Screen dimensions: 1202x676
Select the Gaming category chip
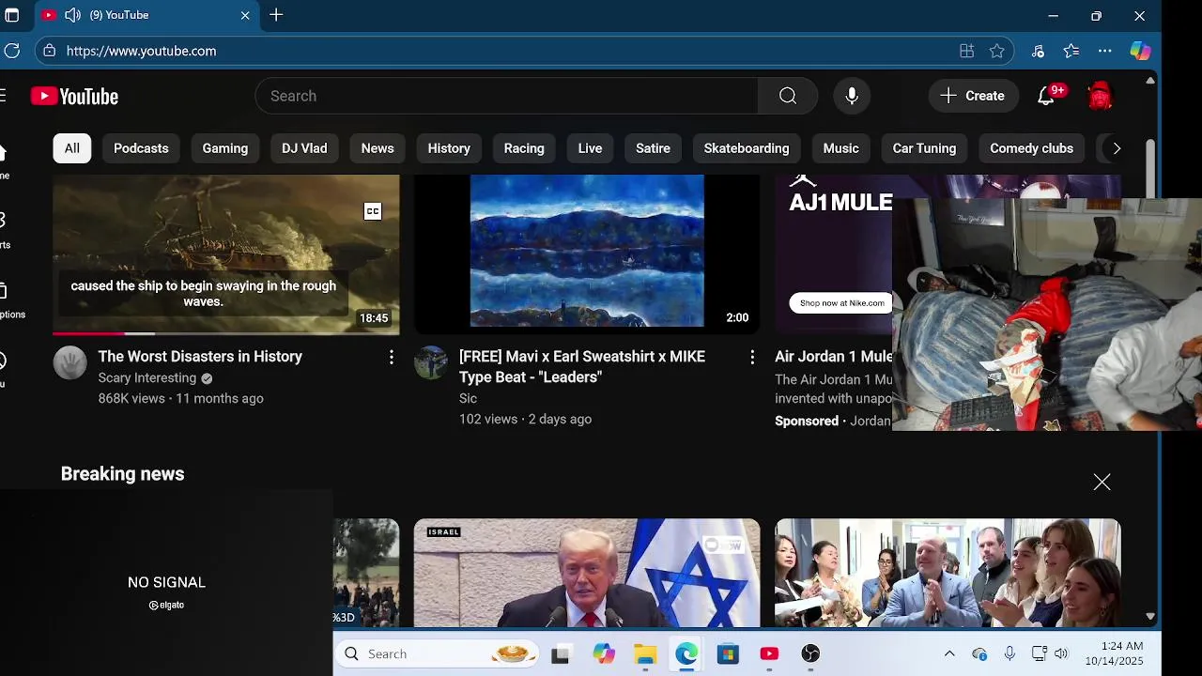[x=225, y=148]
